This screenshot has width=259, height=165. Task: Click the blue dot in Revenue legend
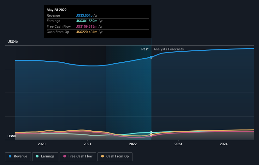(10, 156)
